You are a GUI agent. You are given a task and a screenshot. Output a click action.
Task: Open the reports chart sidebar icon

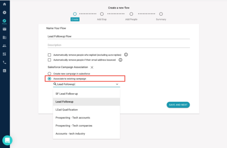pos(5,71)
